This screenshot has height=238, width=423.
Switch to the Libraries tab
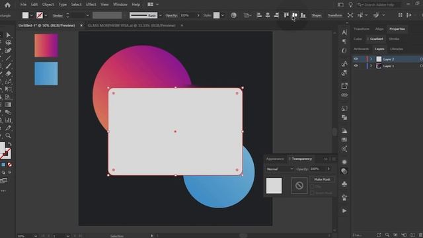click(397, 49)
